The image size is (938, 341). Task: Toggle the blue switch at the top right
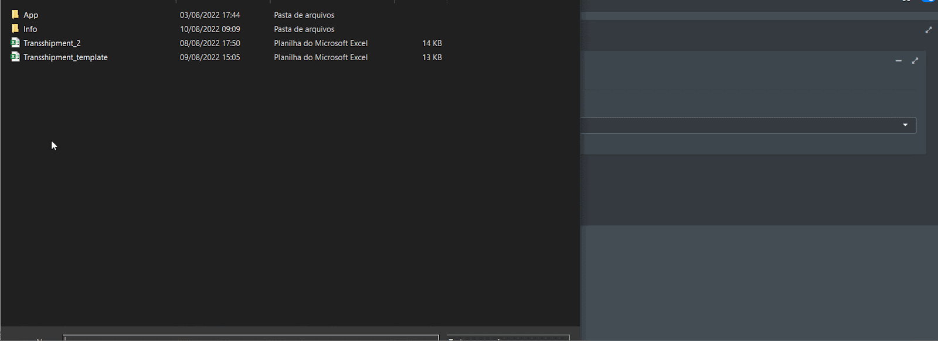[929, 1]
